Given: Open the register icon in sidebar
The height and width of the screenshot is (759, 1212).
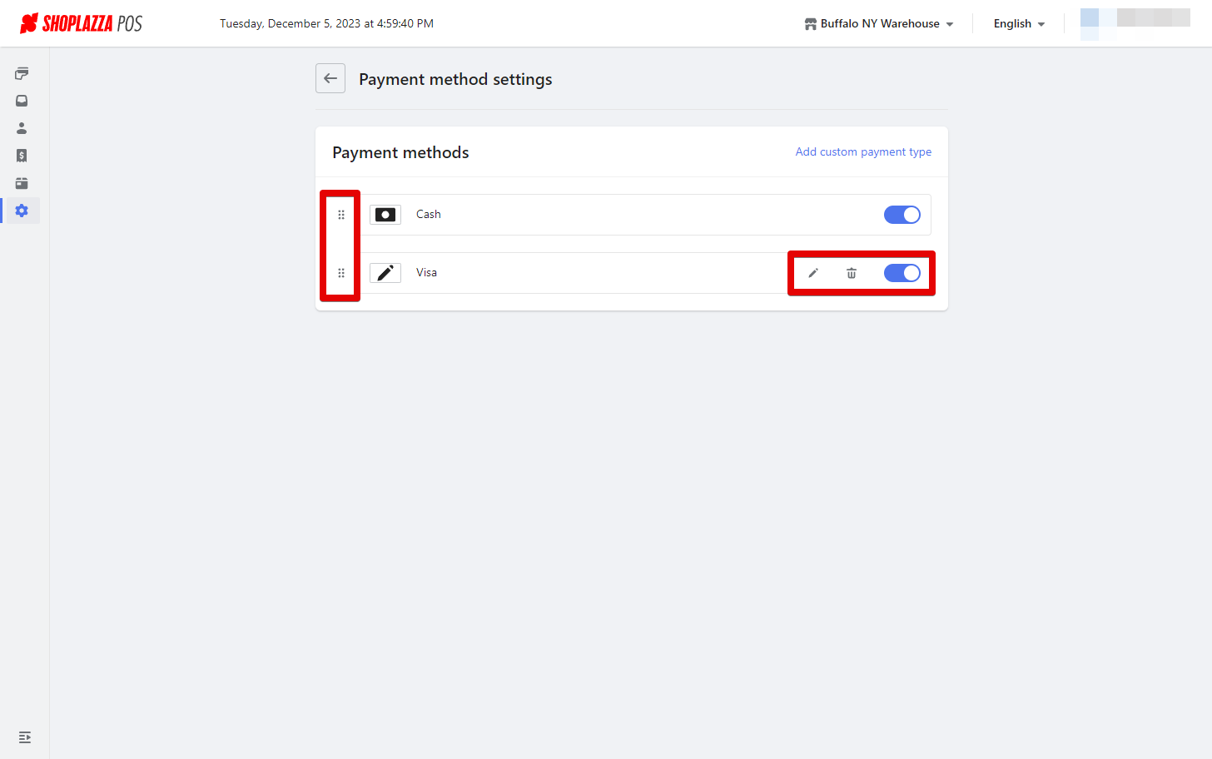Looking at the screenshot, I should tap(22, 73).
